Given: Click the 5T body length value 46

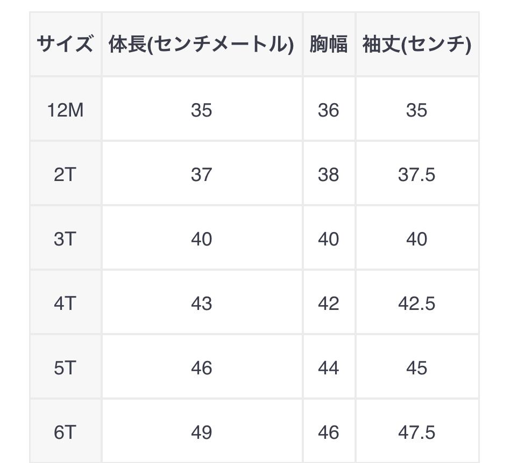Looking at the screenshot, I should click(201, 368).
